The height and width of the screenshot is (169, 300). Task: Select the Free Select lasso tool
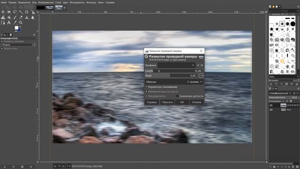[x=15, y=12]
